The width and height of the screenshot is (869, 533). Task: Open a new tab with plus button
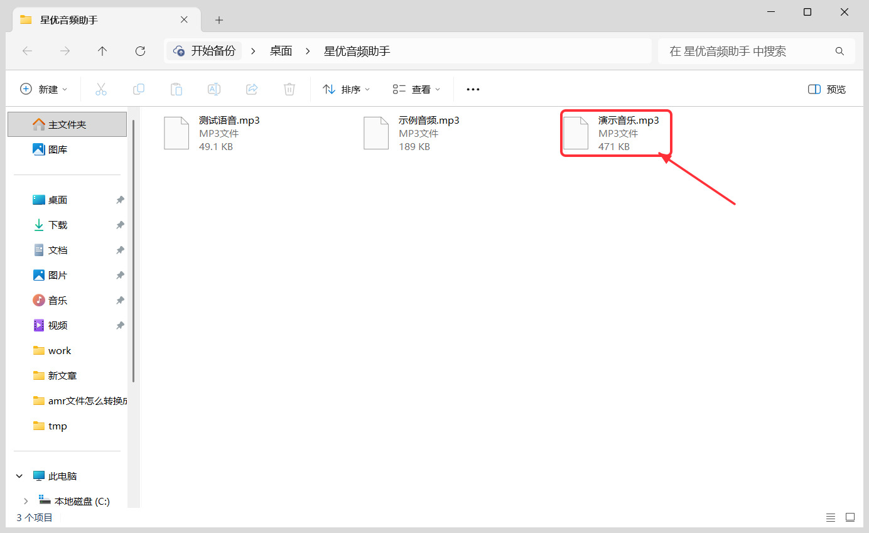pyautogui.click(x=219, y=20)
